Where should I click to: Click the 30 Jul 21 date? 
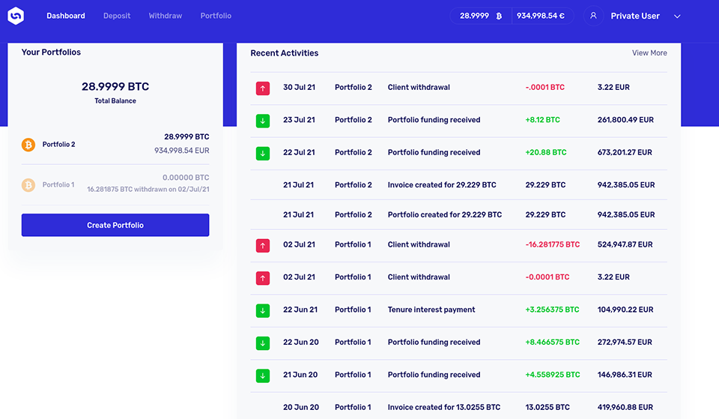point(299,87)
